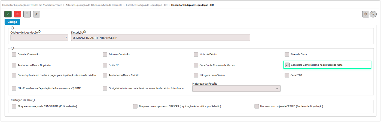Open help with the question mark icon
Viewport: 381px width, 122px height.
click(x=27, y=14)
